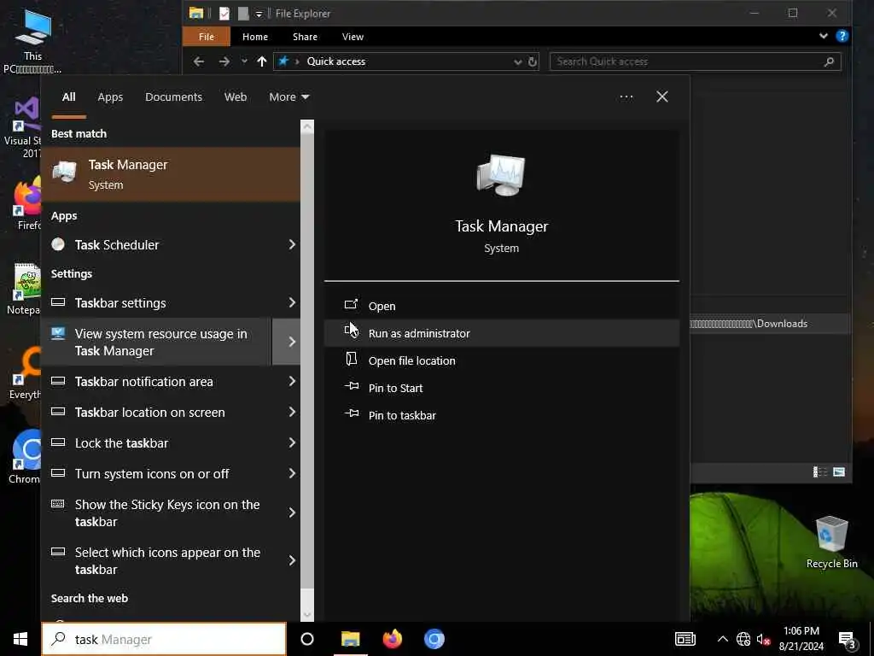Open address bar history dropdown in File Explorer
The height and width of the screenshot is (656, 874).
(518, 61)
